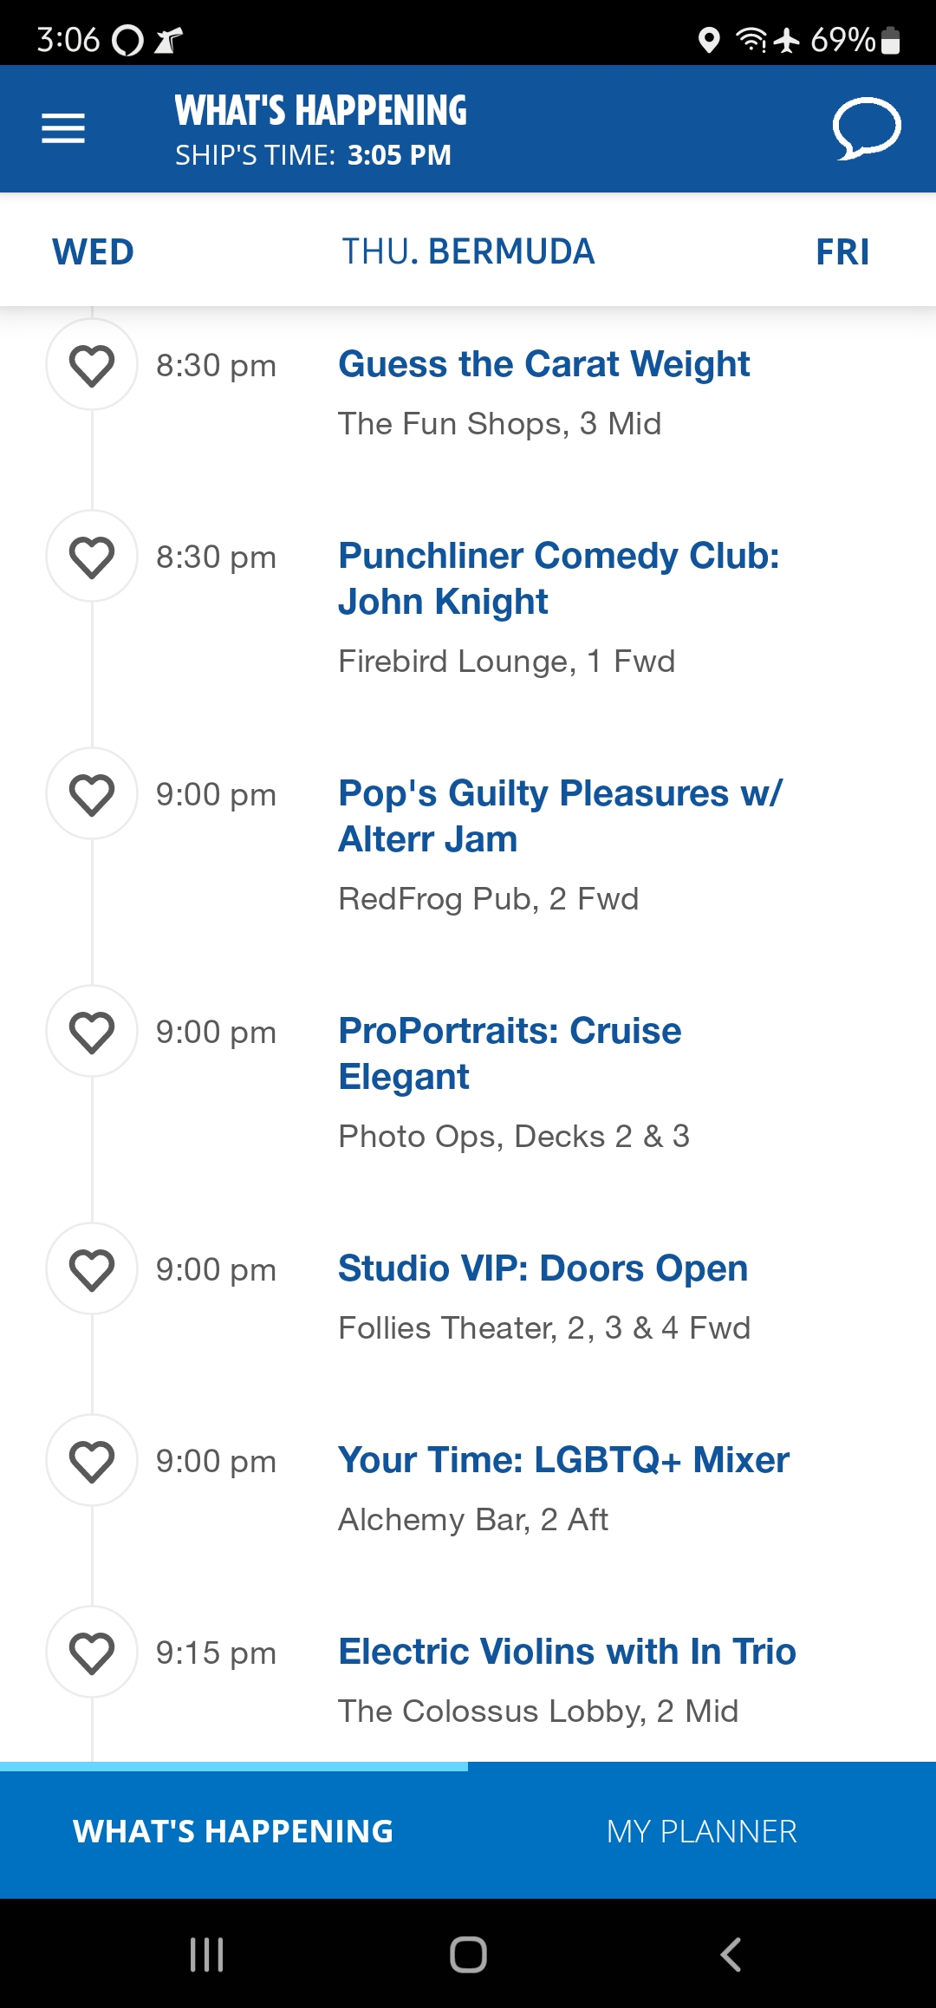Tap heart icon for ProPortraits: Cruise Elegant

point(92,1031)
